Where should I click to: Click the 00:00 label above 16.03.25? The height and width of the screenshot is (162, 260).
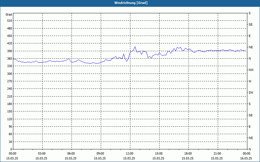click(247, 154)
